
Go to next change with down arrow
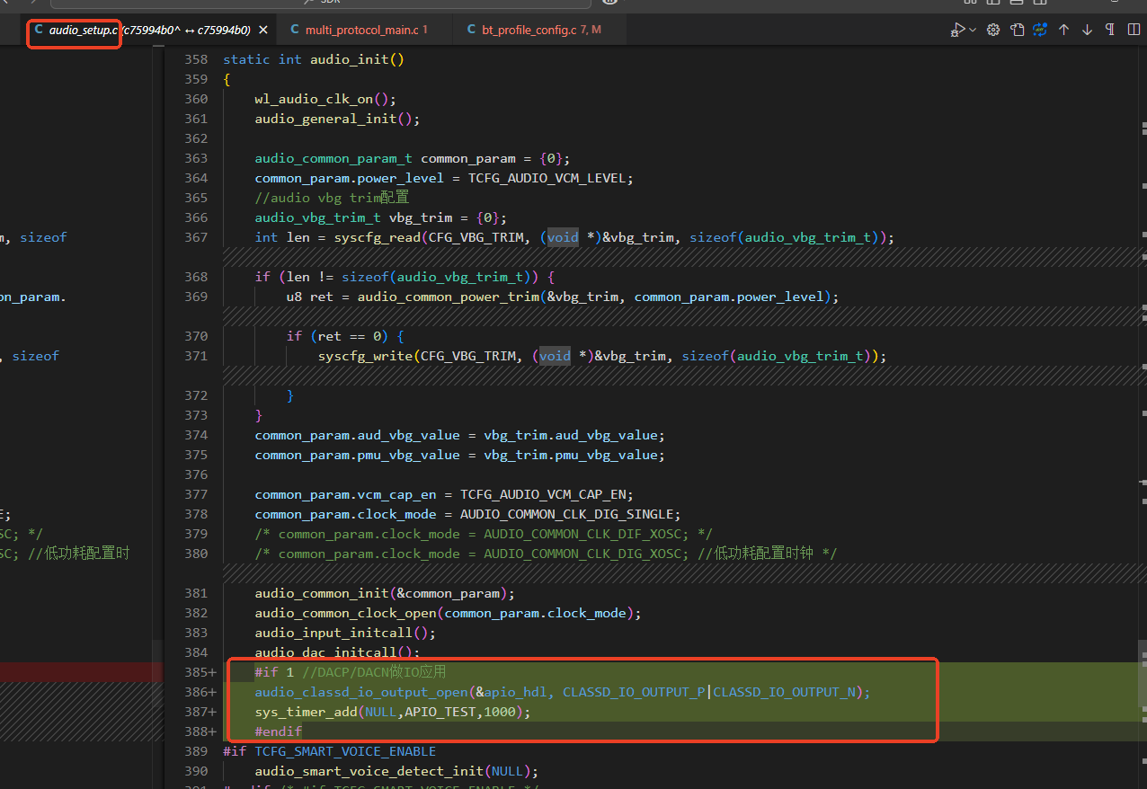coord(1087,30)
